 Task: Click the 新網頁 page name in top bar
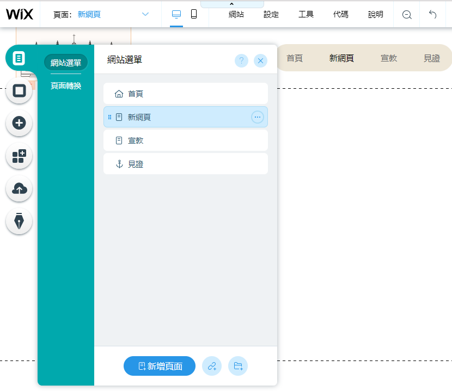[89, 14]
